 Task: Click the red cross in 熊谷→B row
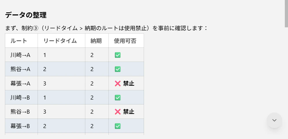(x=118, y=112)
